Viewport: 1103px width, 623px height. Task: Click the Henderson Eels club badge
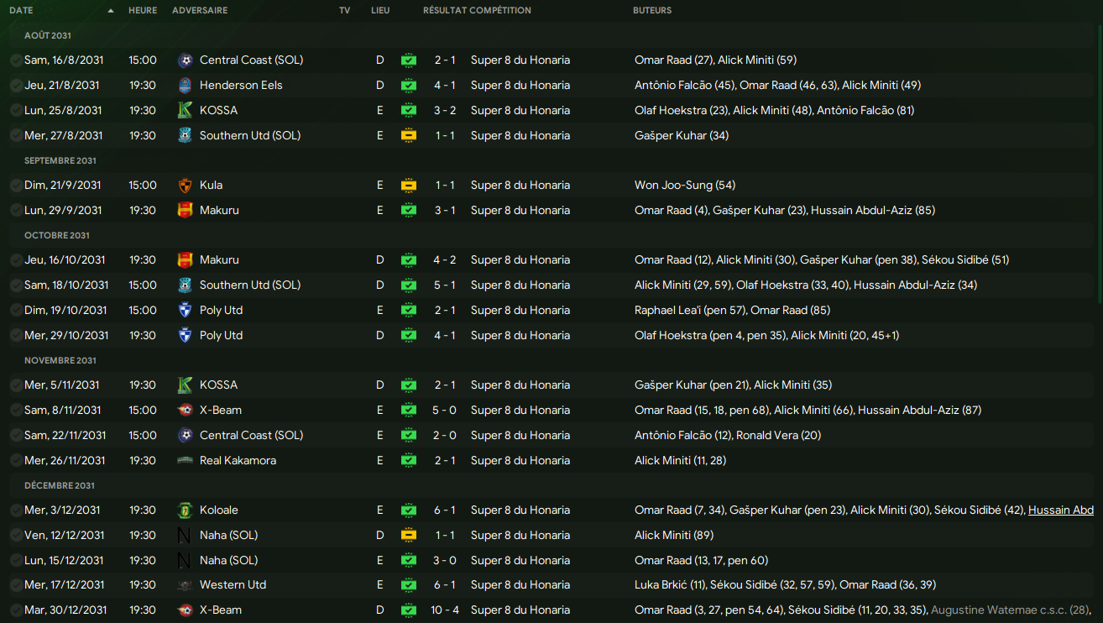click(x=186, y=86)
